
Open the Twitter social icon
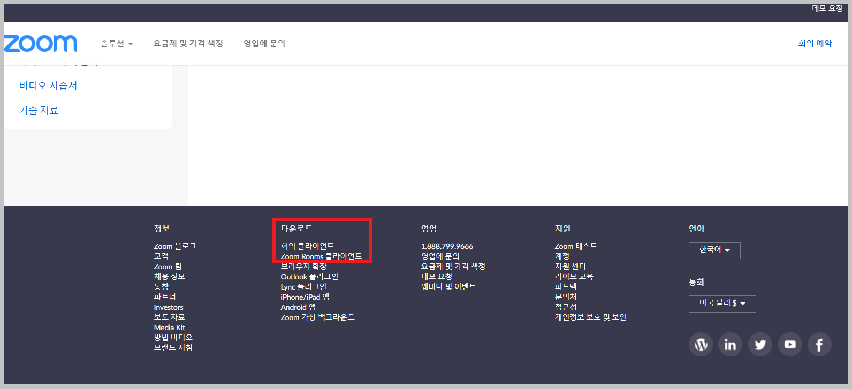click(x=760, y=345)
